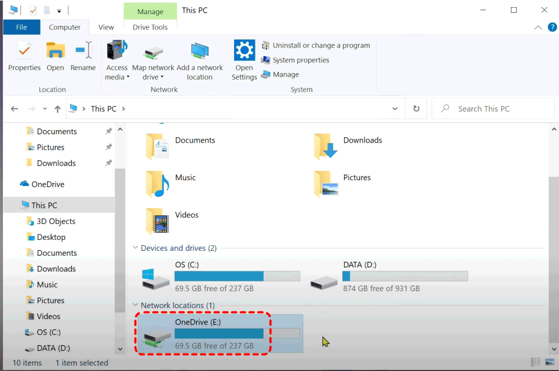
Task: Click OS (C:) capacity bar
Action: [237, 276]
